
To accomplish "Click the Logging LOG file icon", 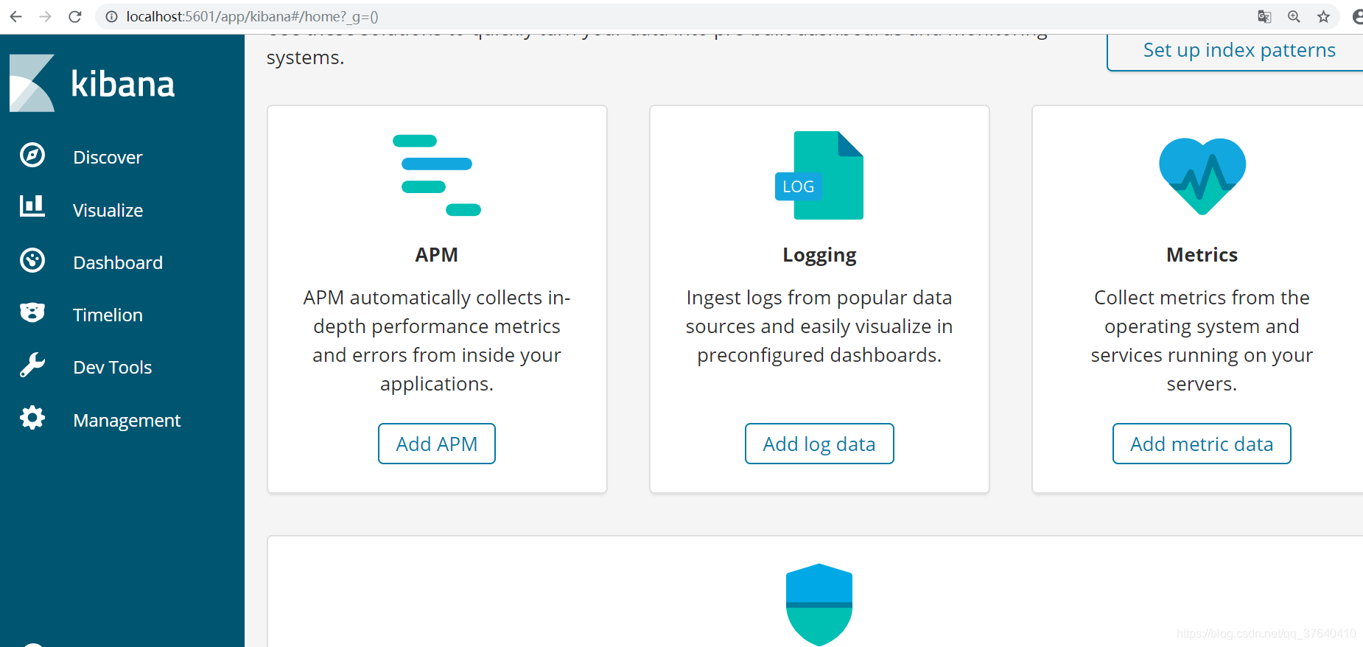I will click(x=819, y=175).
